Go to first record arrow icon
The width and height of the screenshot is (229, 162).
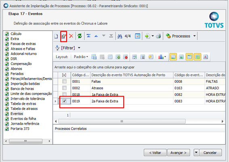click(88, 36)
